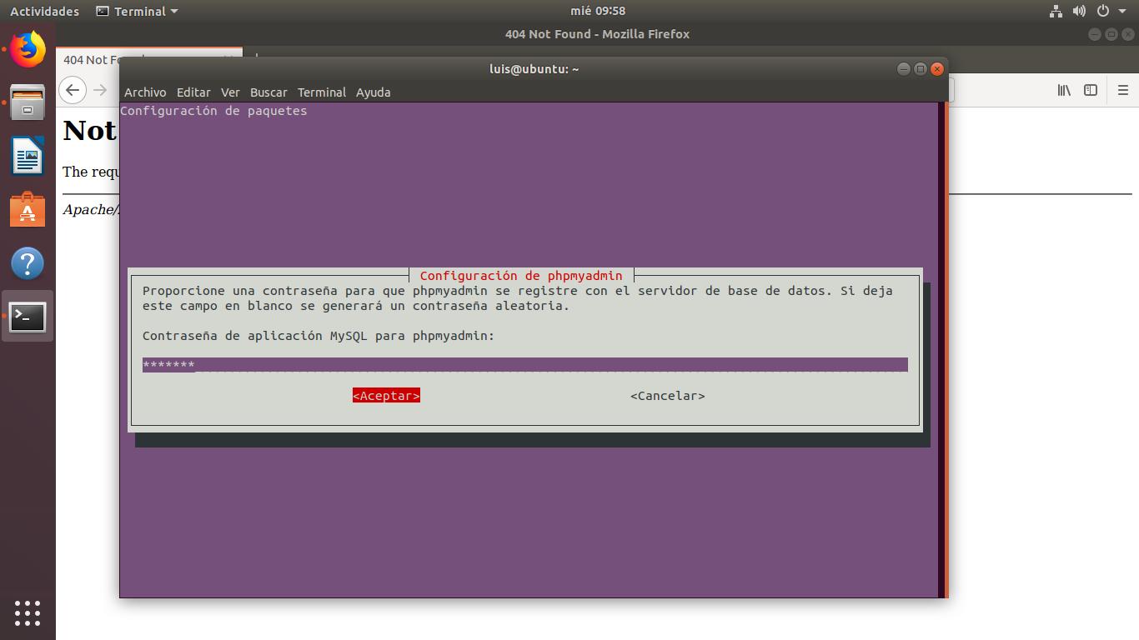1139x640 pixels.
Task: Open Ubuntu Software store icon
Action: coord(28,210)
